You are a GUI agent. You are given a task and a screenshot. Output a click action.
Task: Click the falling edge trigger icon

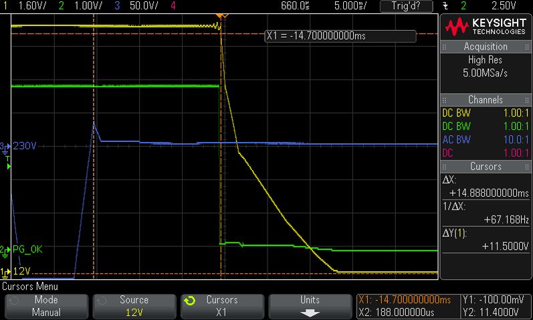(x=445, y=6)
